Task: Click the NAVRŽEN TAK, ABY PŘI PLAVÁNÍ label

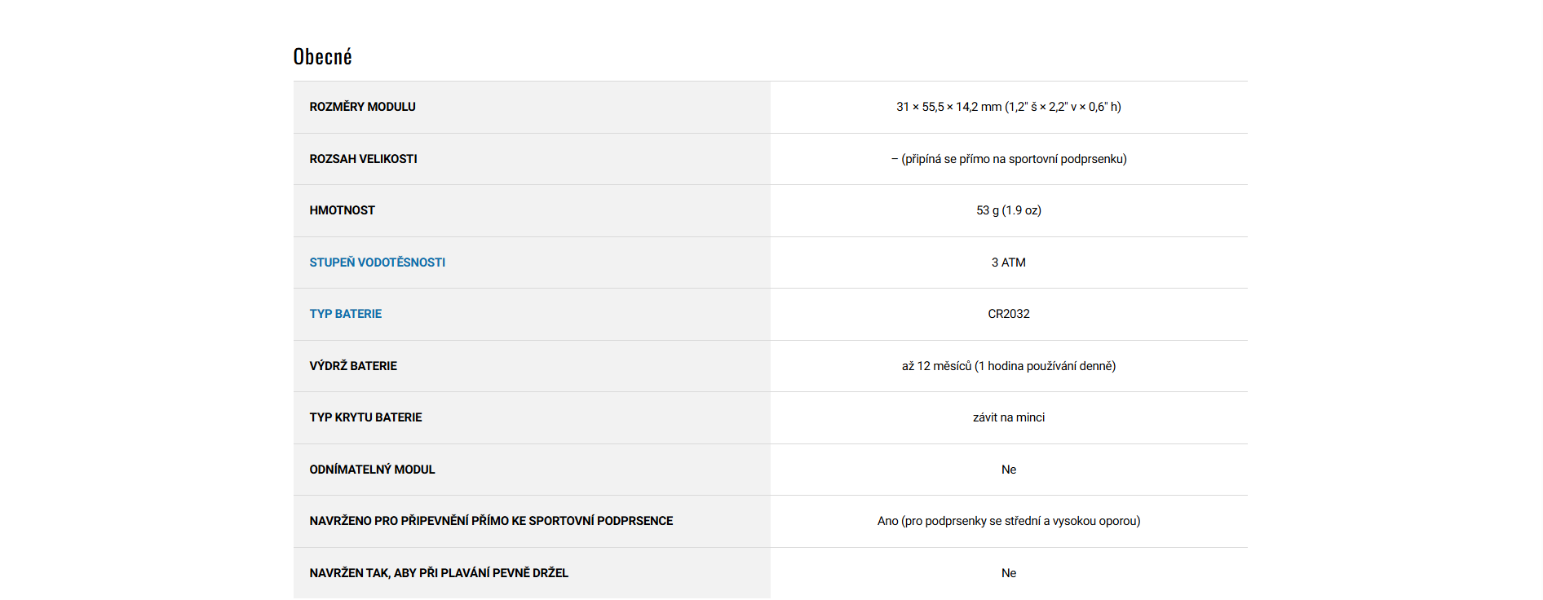Action: point(439,573)
